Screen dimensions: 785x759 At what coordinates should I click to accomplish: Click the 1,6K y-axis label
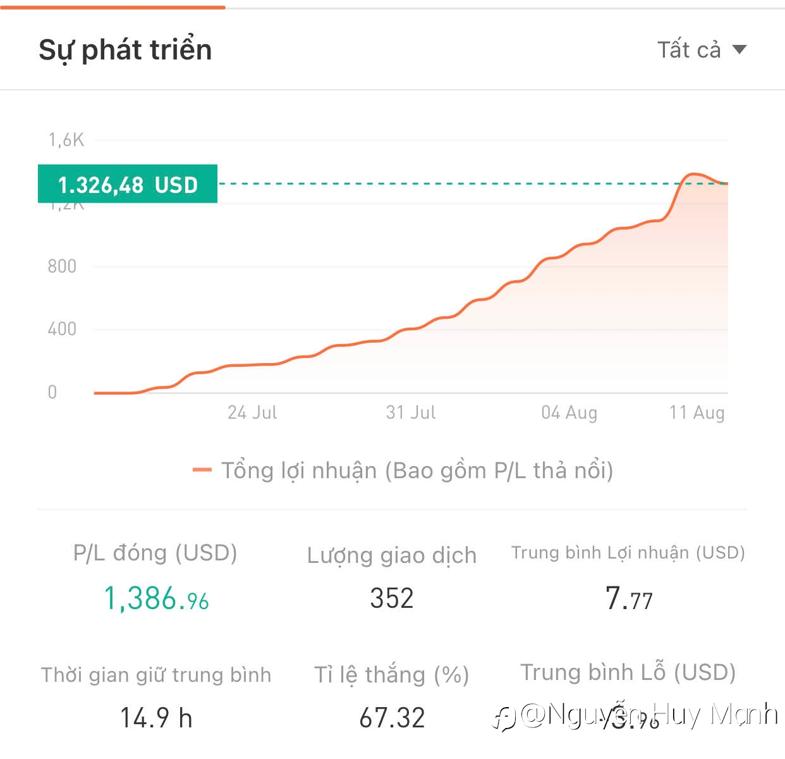click(66, 140)
